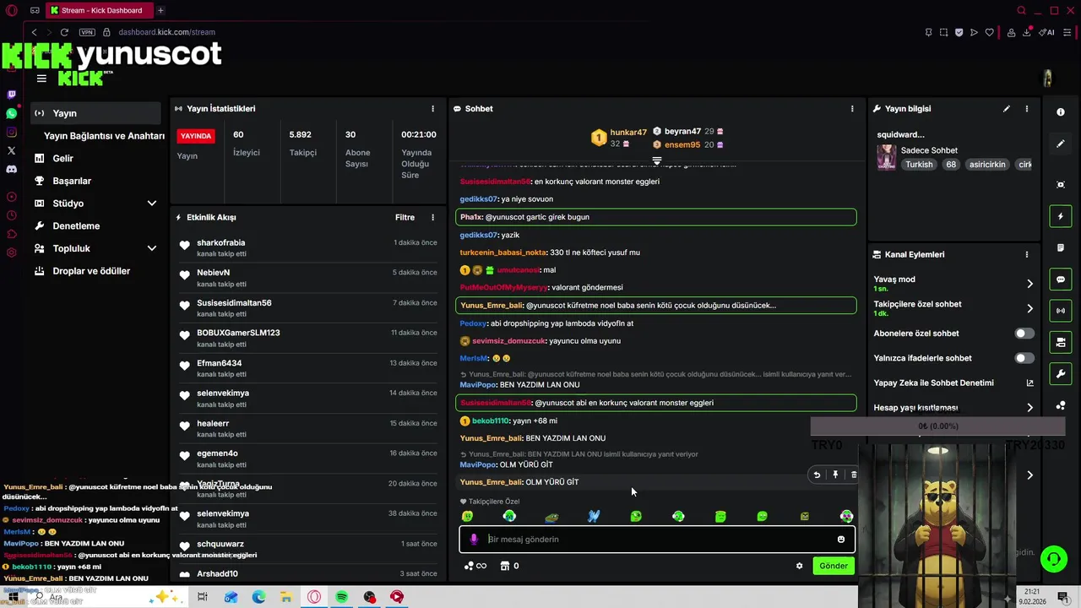The image size is (1081, 608).
Task: Open Takipçilere özel sohbet settings arrow
Action: click(1029, 308)
